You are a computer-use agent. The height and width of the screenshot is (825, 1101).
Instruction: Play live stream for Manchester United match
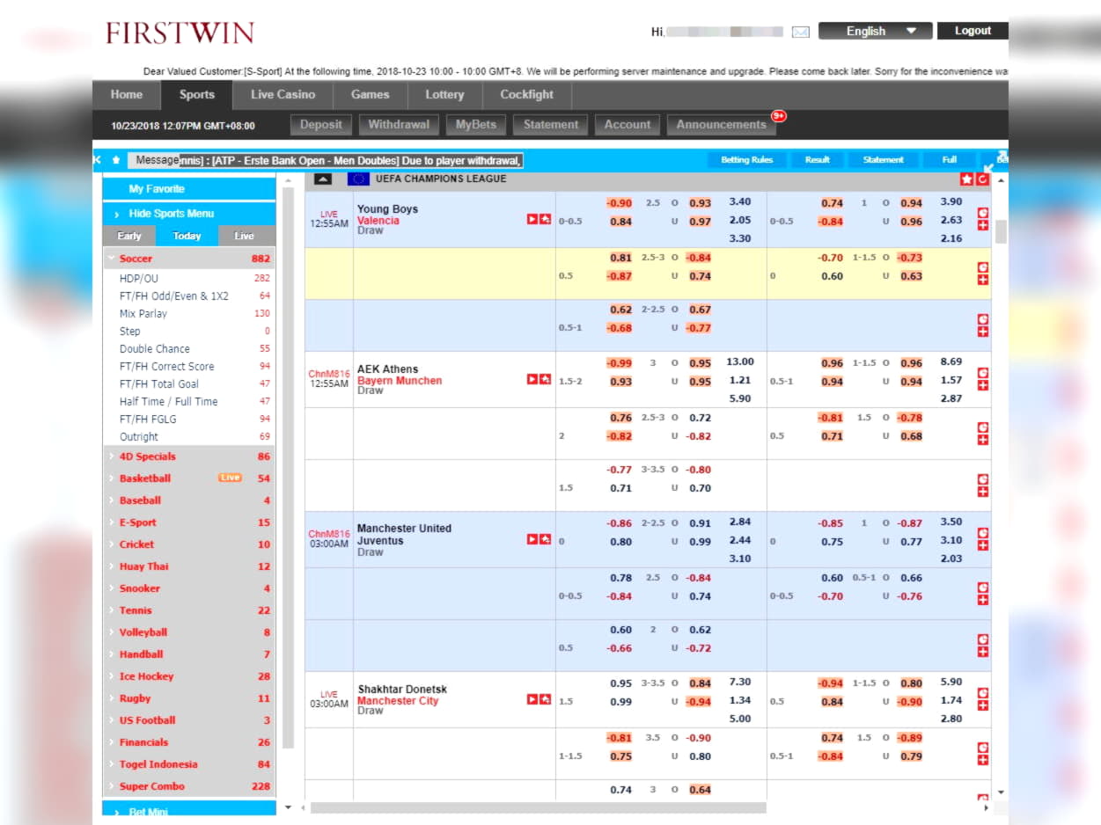(532, 539)
